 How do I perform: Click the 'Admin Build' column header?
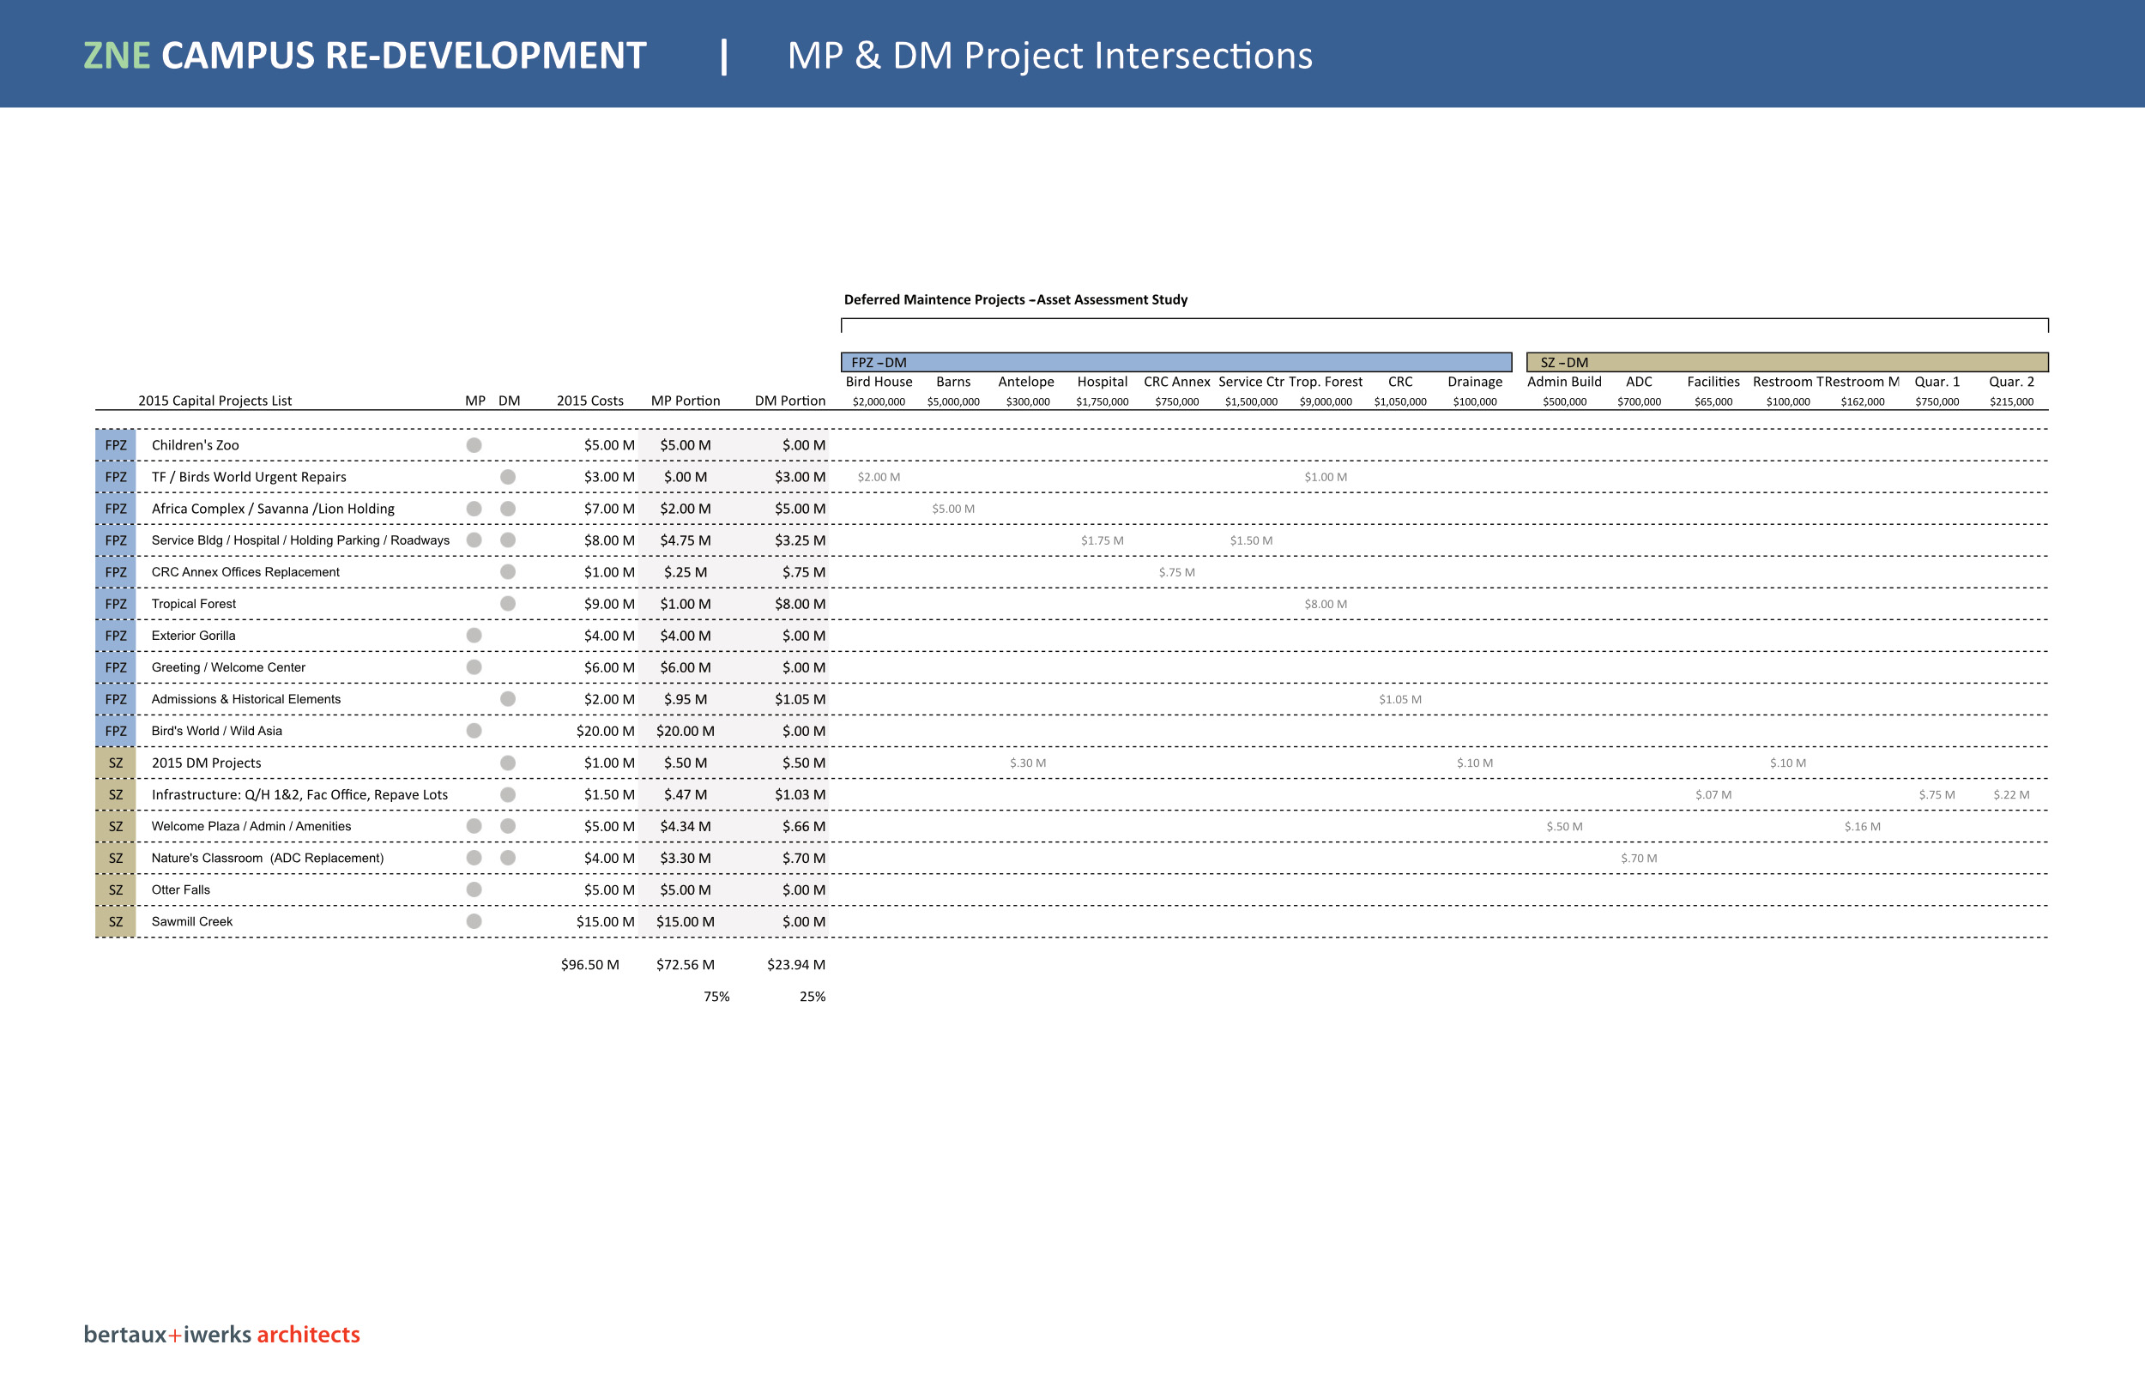coord(1564,382)
